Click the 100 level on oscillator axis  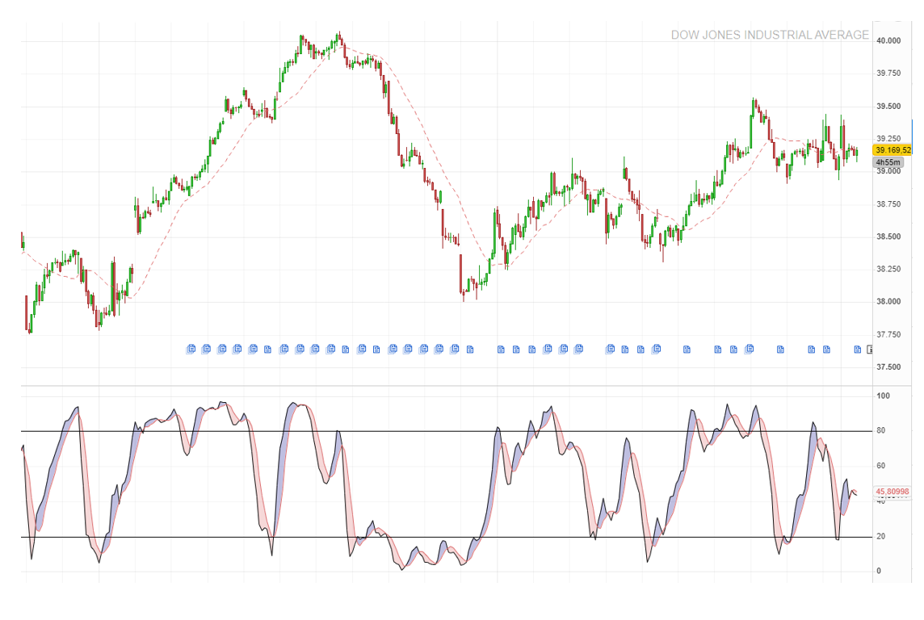click(x=883, y=396)
